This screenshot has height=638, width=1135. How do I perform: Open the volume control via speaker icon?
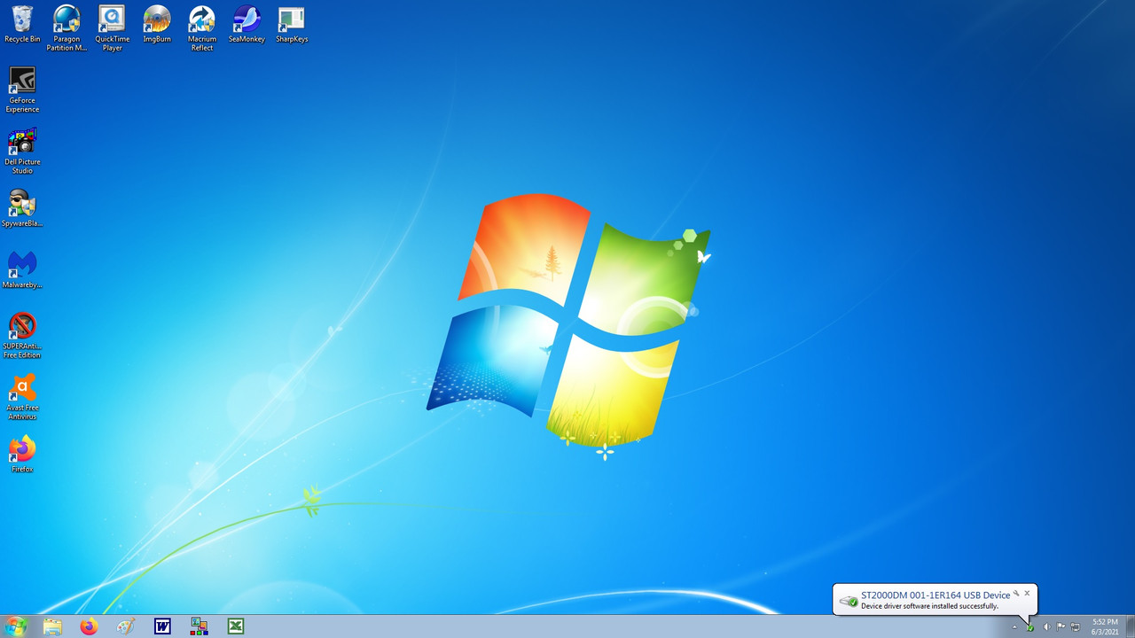(1046, 626)
